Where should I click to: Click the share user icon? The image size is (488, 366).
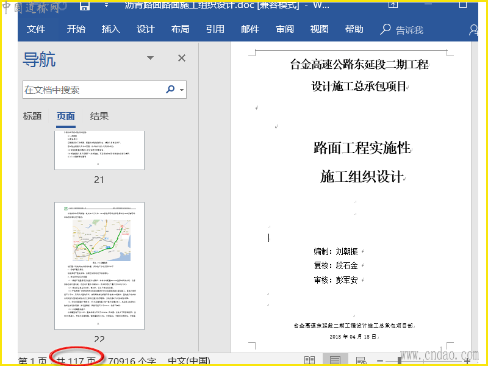coord(473,30)
